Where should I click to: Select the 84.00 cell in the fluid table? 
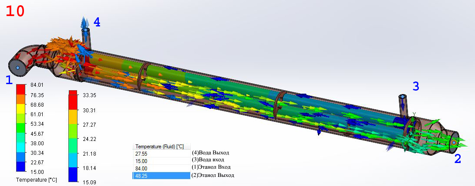pos(161,168)
